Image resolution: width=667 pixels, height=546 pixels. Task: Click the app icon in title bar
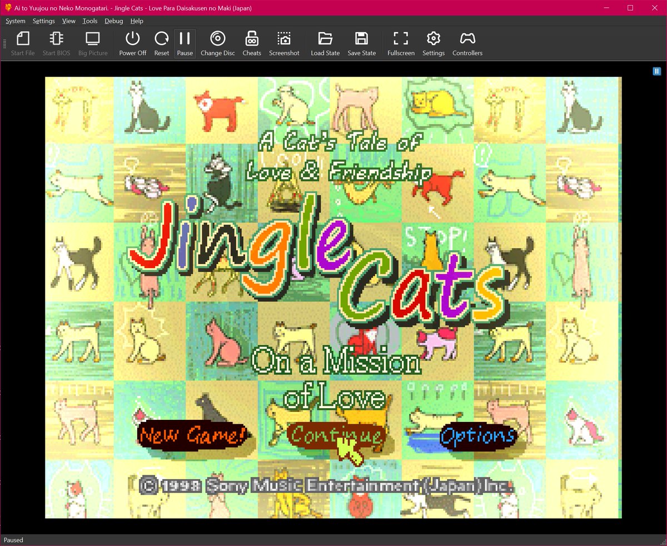point(8,8)
